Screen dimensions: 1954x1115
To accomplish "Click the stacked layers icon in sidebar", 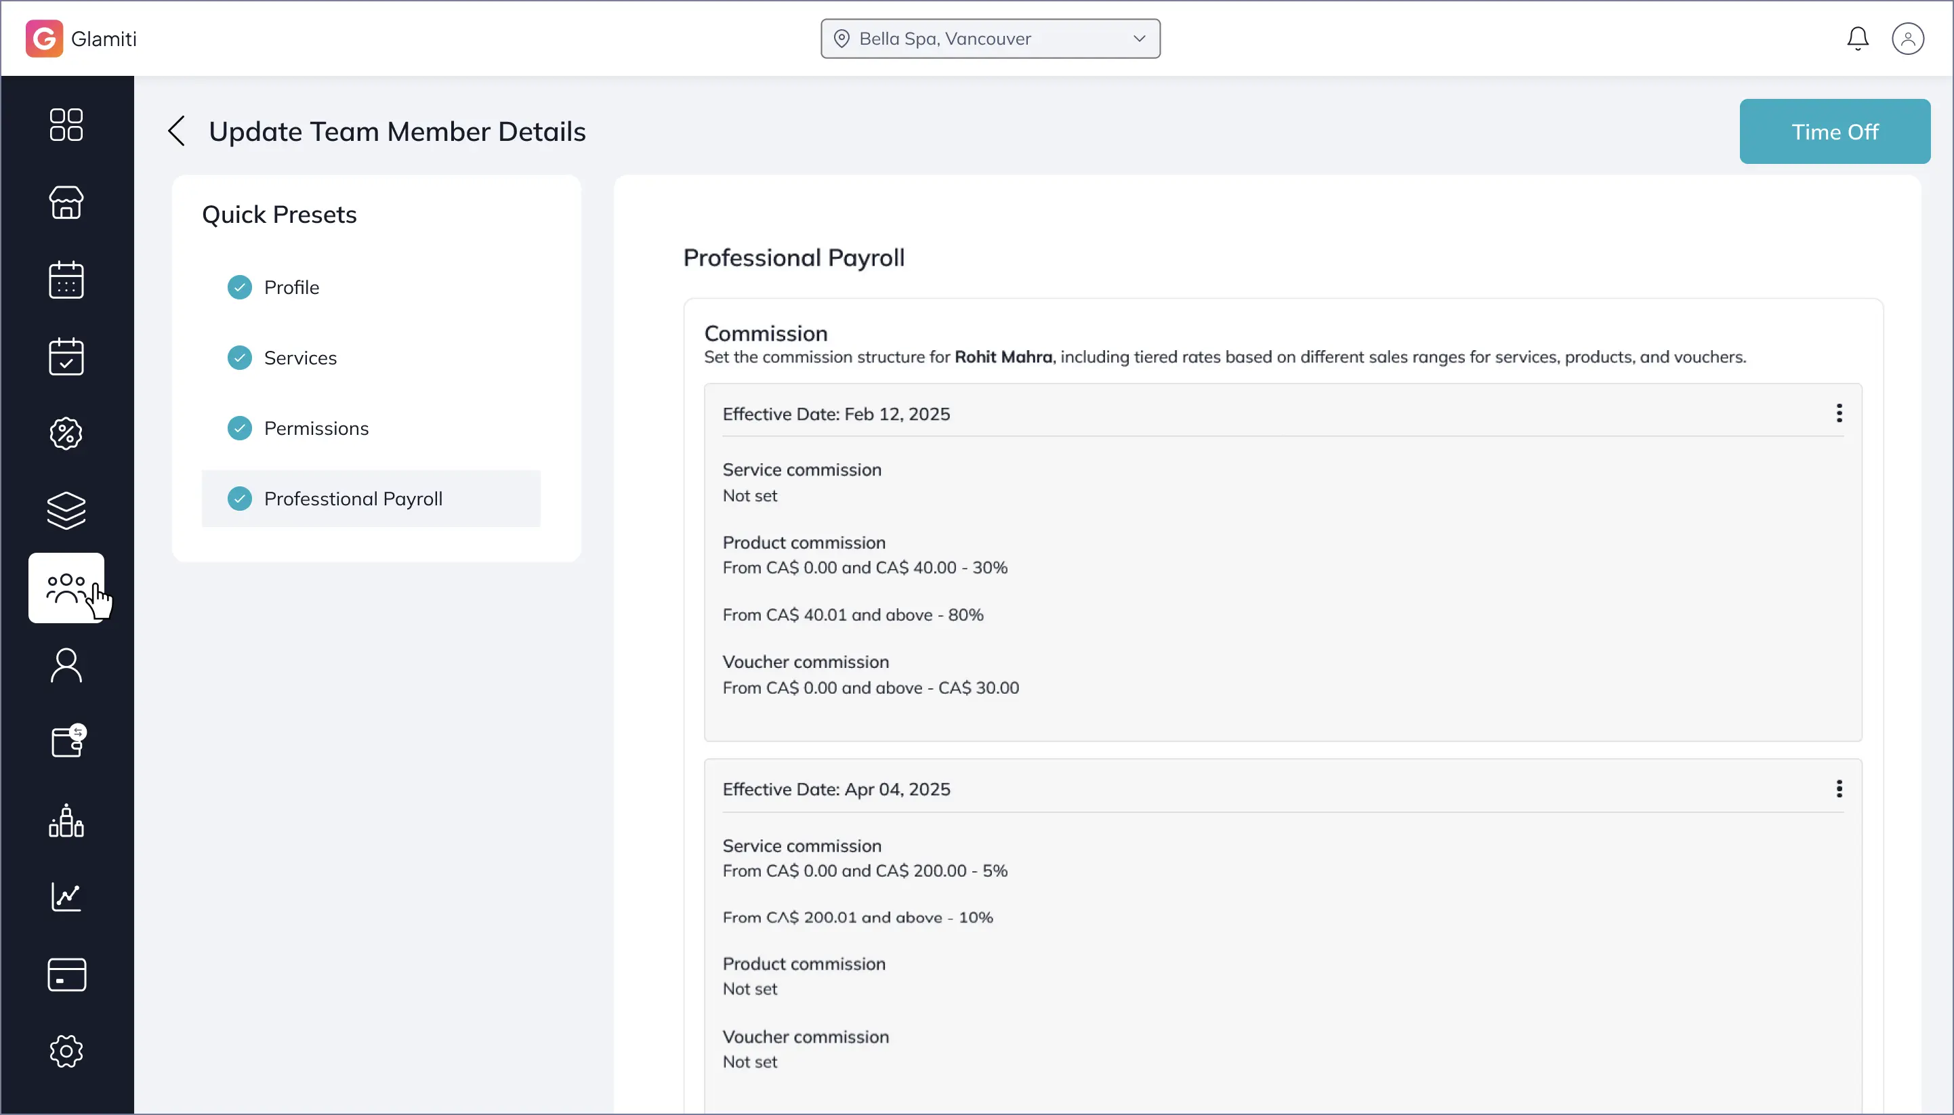I will [x=66, y=510].
